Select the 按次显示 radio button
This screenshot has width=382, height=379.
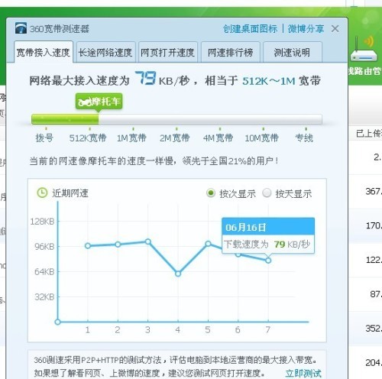click(x=211, y=193)
